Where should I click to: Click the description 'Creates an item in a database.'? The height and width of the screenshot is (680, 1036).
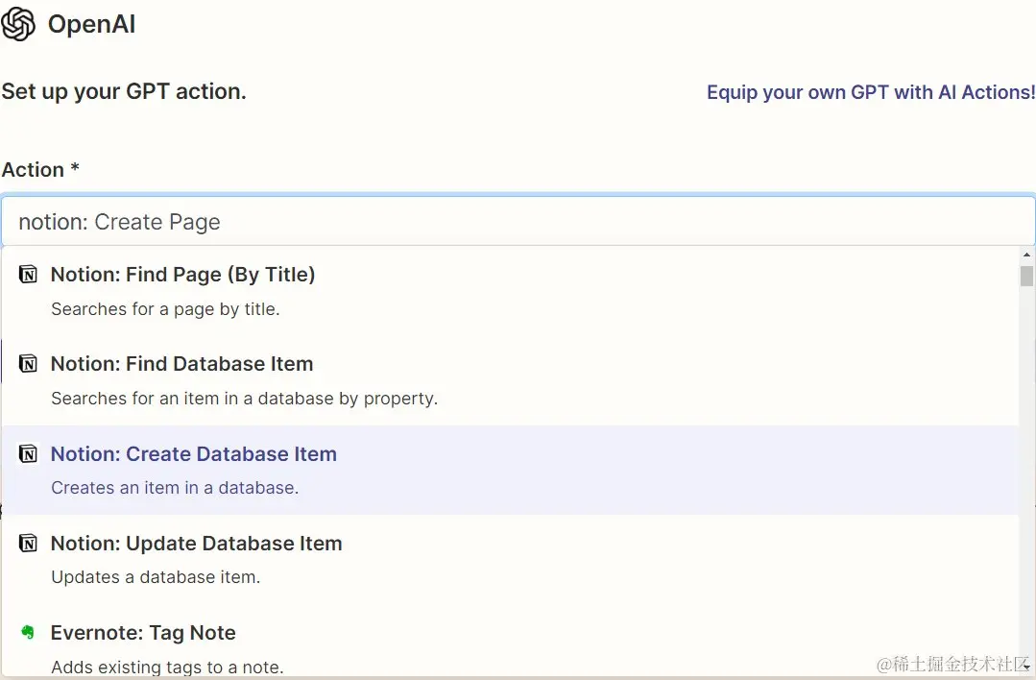point(175,488)
